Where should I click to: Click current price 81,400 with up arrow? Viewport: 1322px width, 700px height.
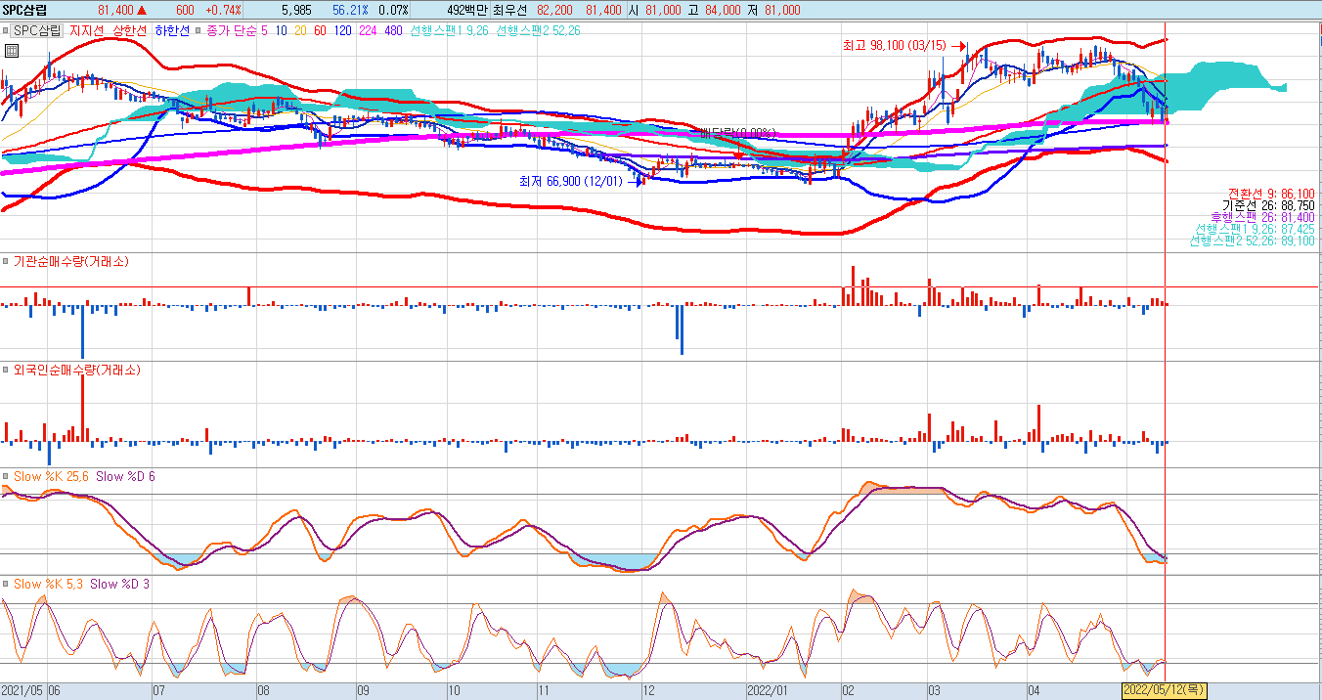pyautogui.click(x=122, y=9)
